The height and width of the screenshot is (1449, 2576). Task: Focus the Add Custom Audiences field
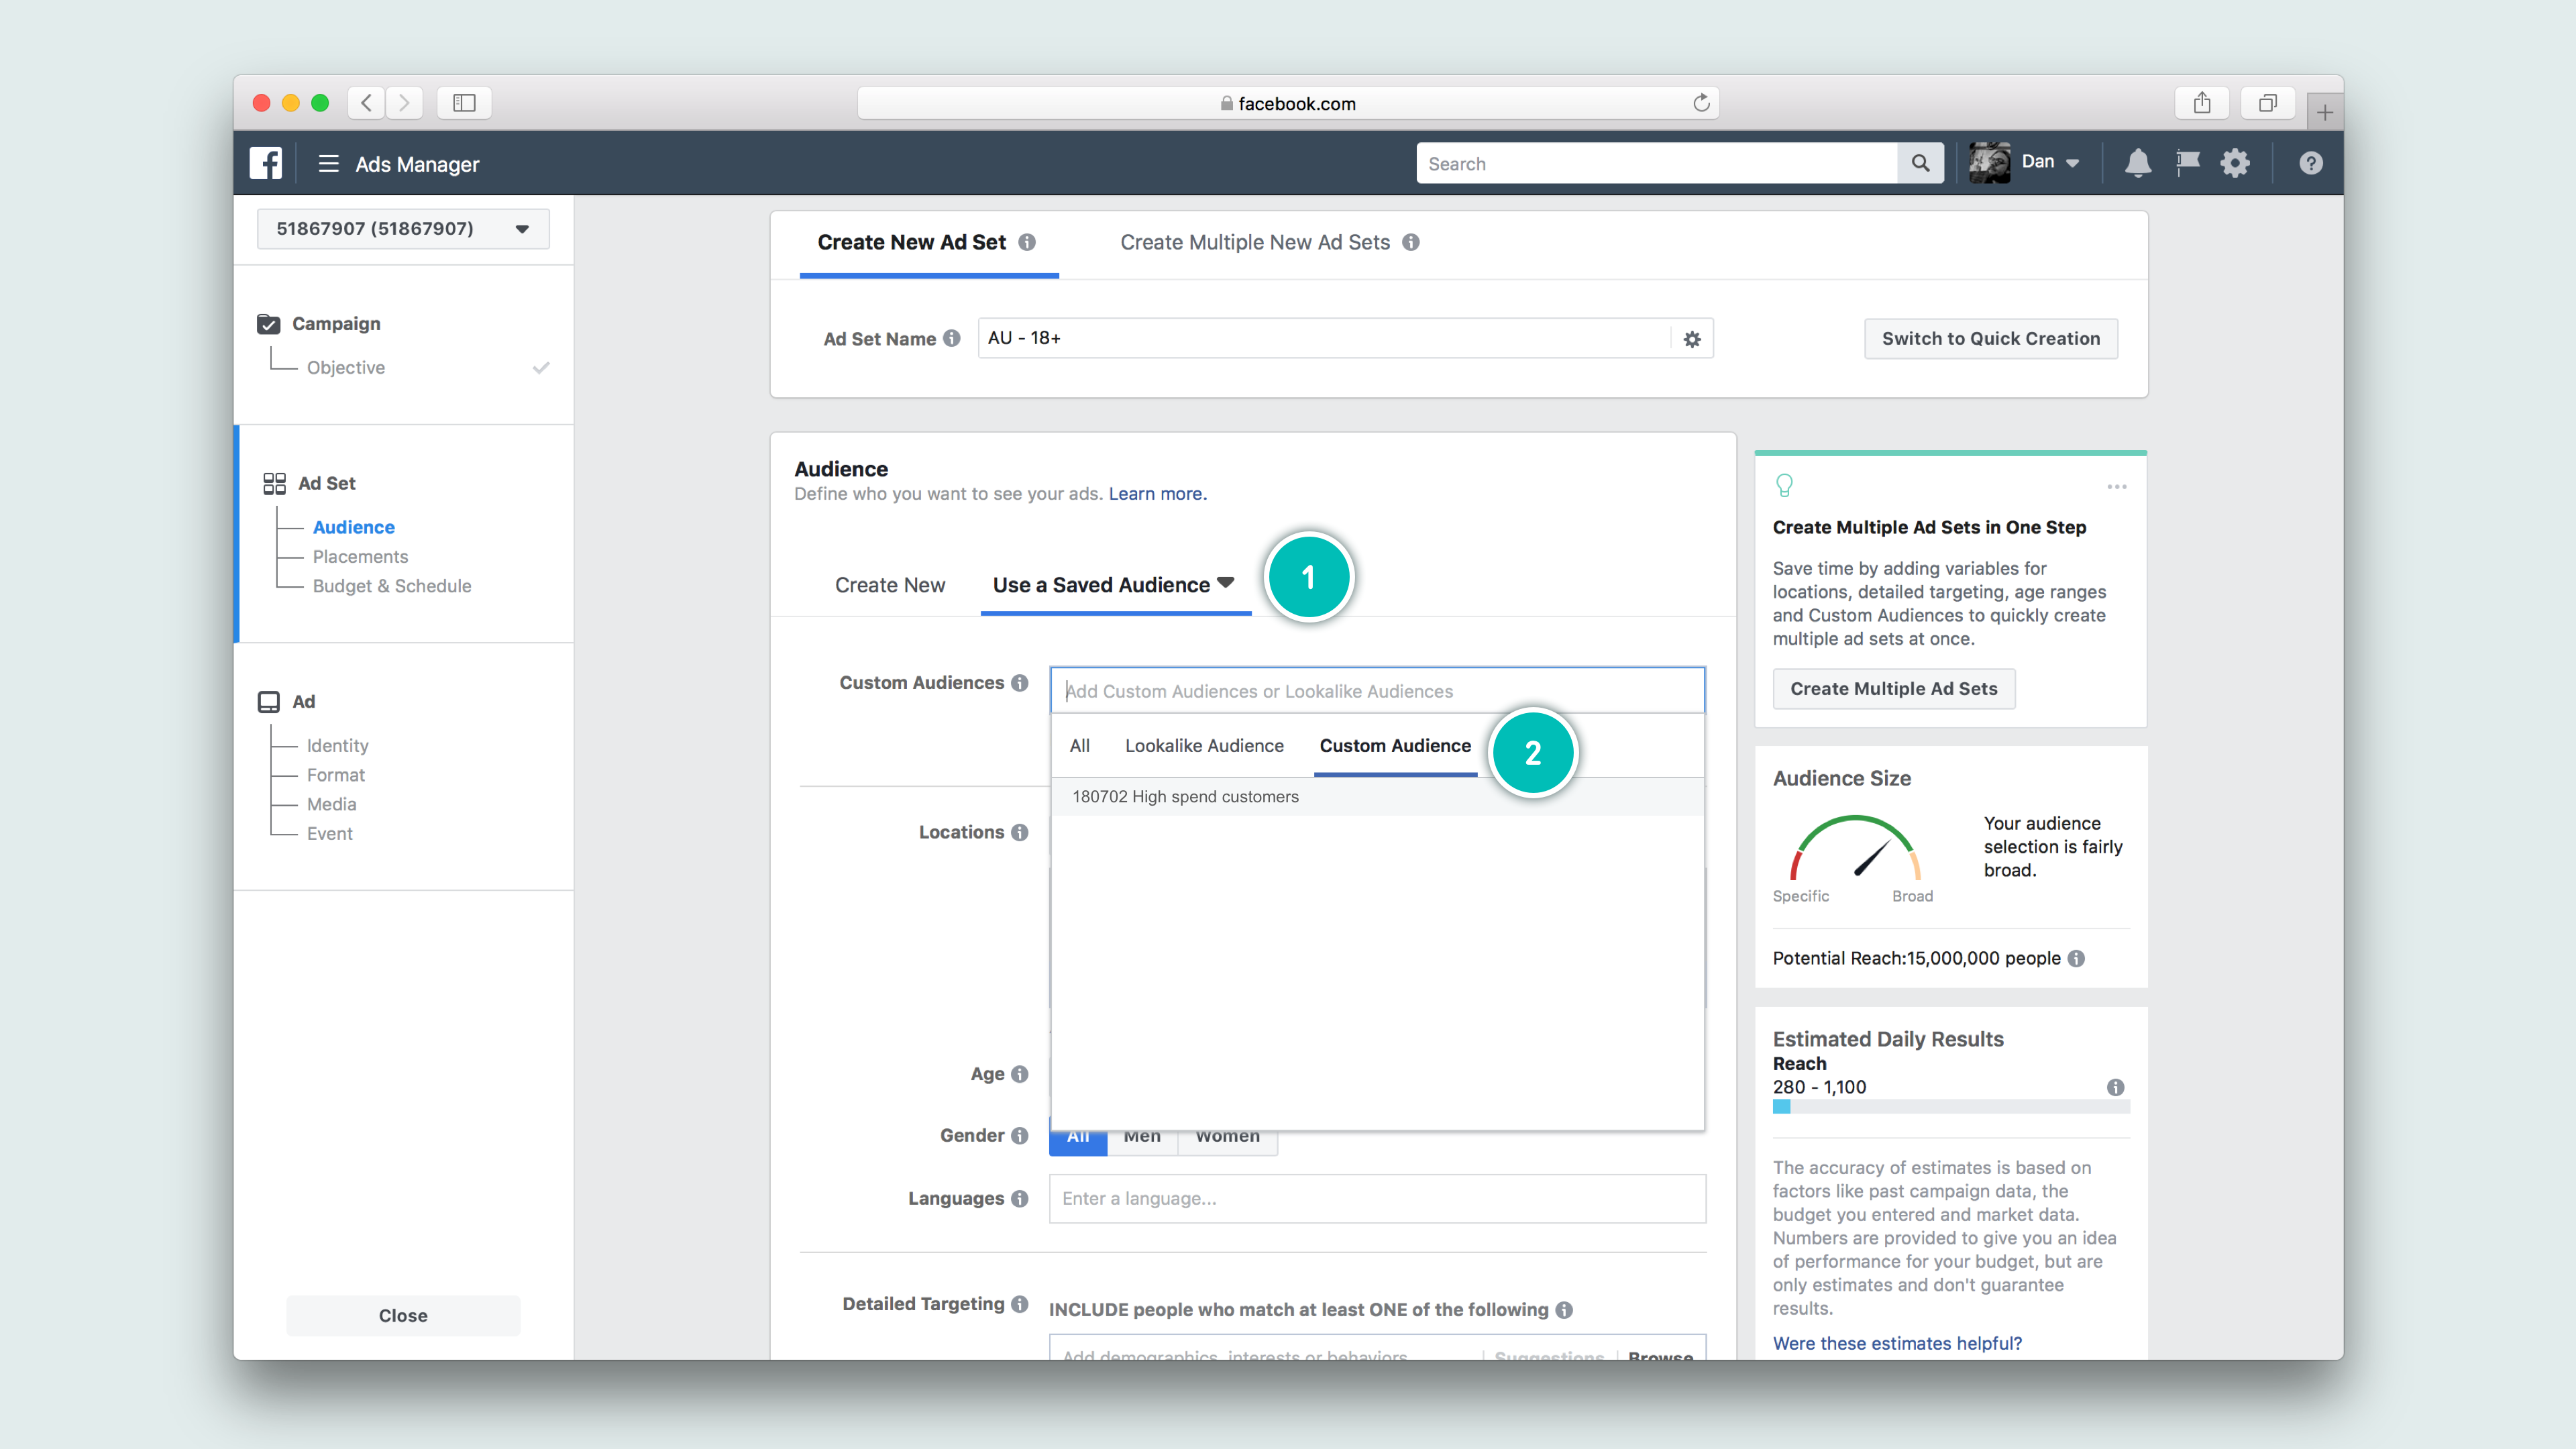coord(1377,690)
